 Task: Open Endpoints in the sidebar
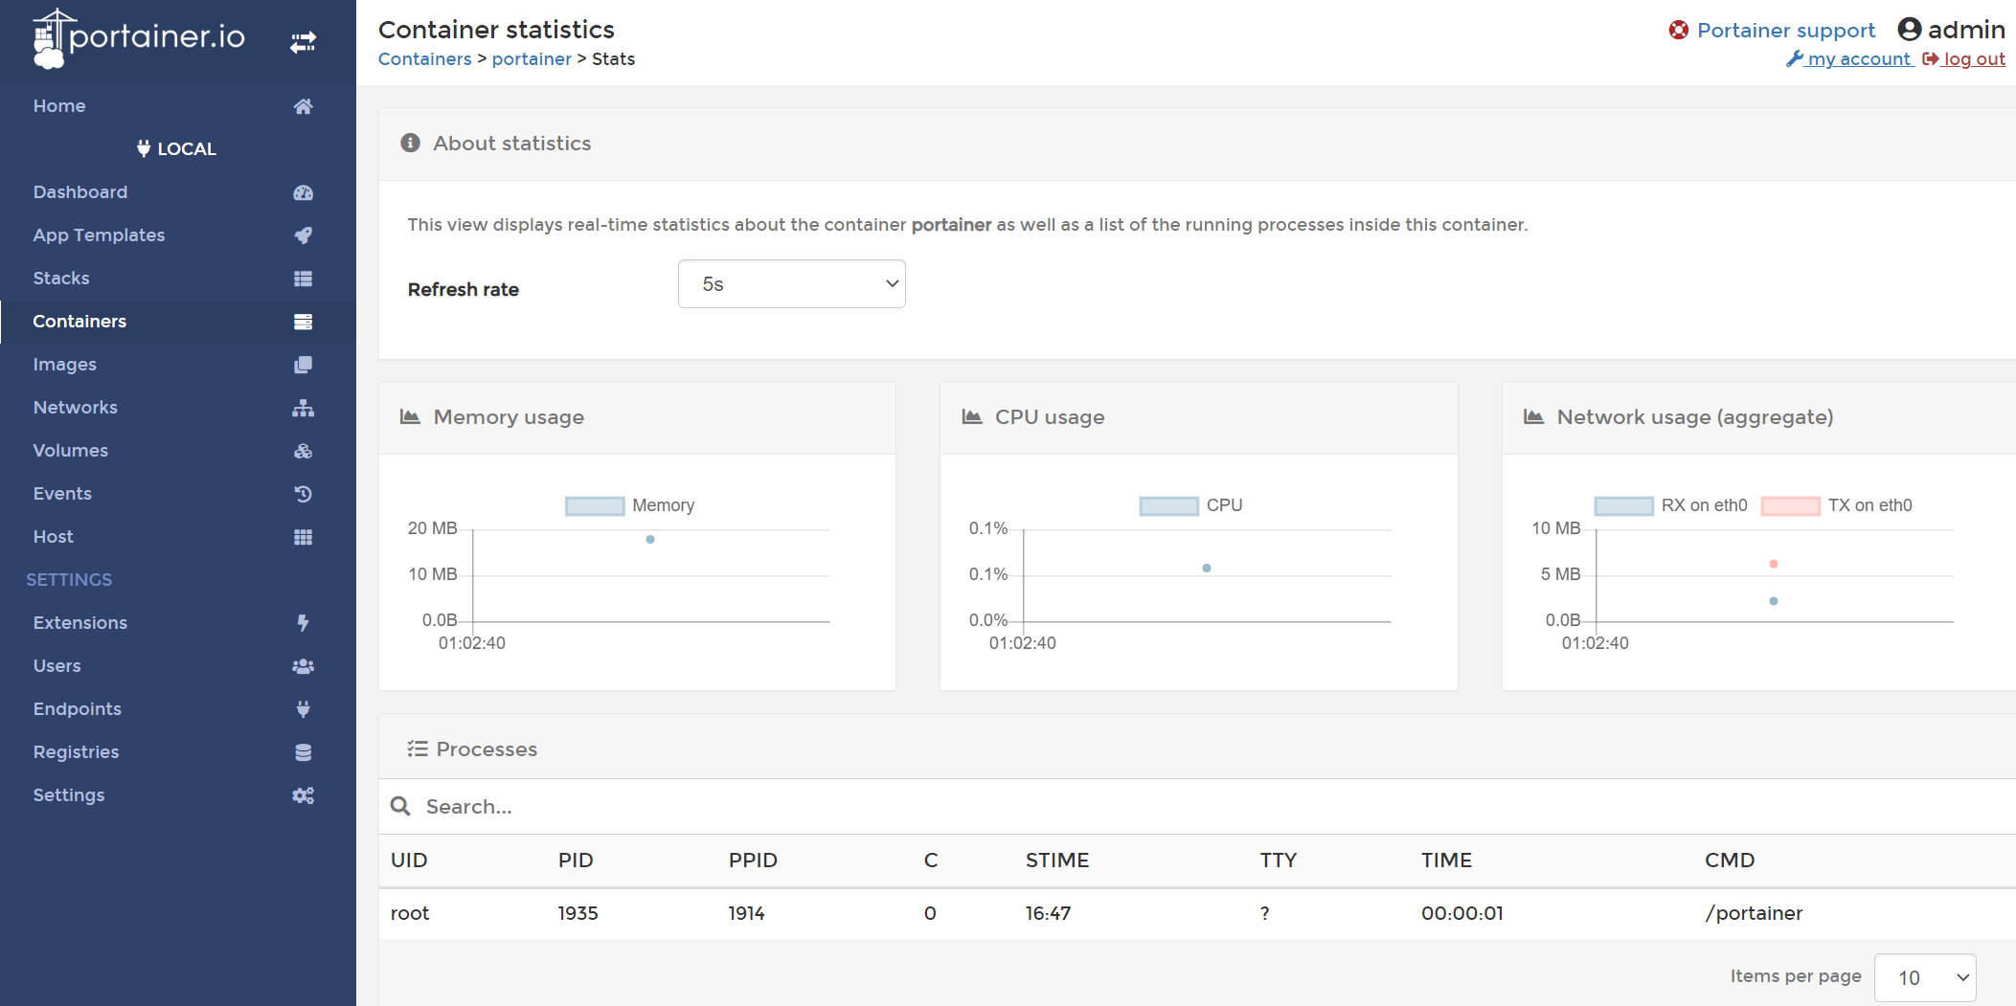[x=78, y=709]
